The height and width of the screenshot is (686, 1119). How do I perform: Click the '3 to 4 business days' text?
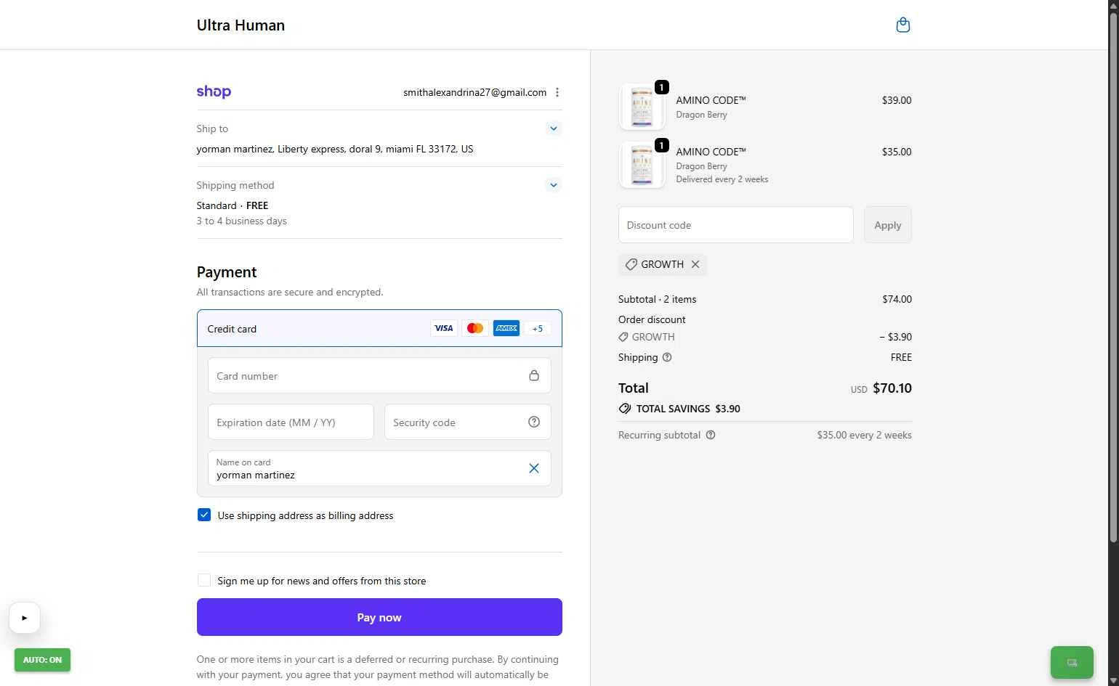coord(242,221)
